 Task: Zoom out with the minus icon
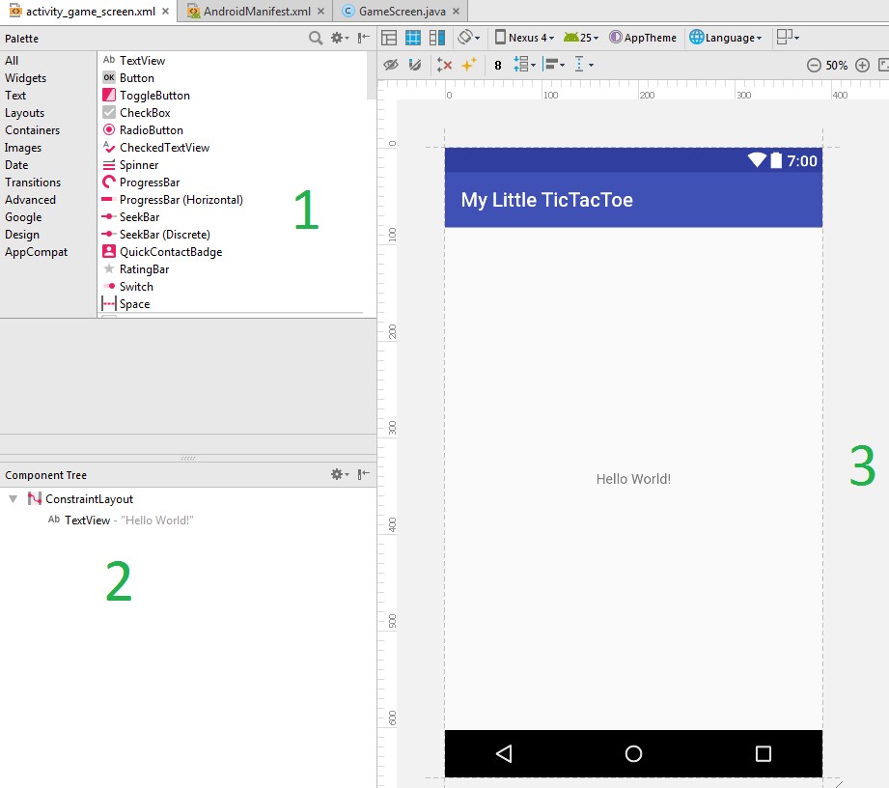814,66
